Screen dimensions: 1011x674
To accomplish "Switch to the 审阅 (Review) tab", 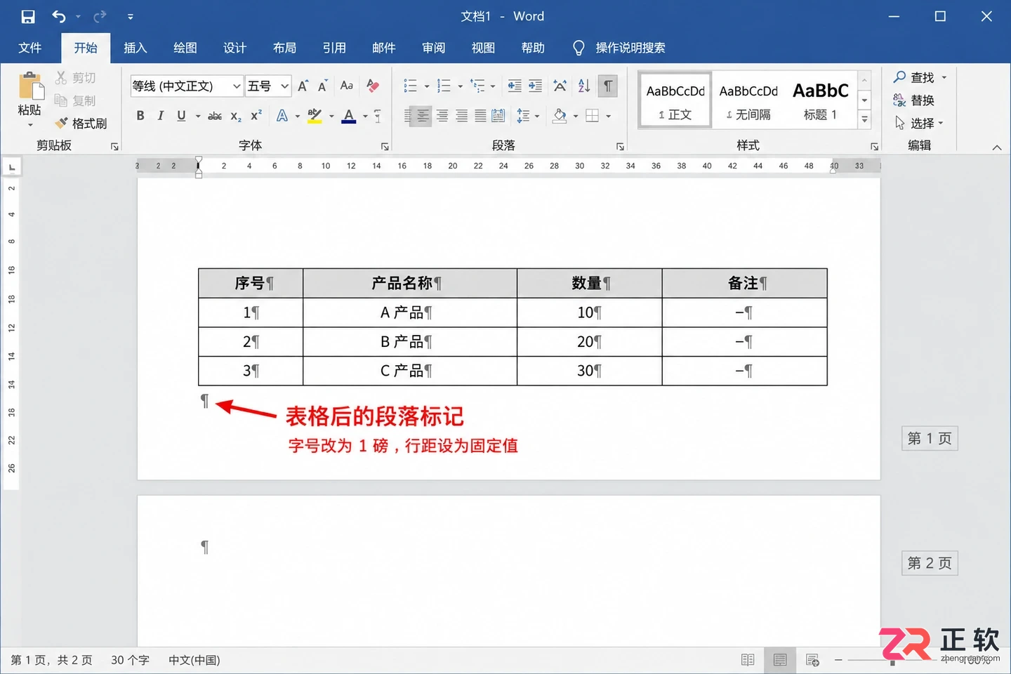I will point(434,48).
